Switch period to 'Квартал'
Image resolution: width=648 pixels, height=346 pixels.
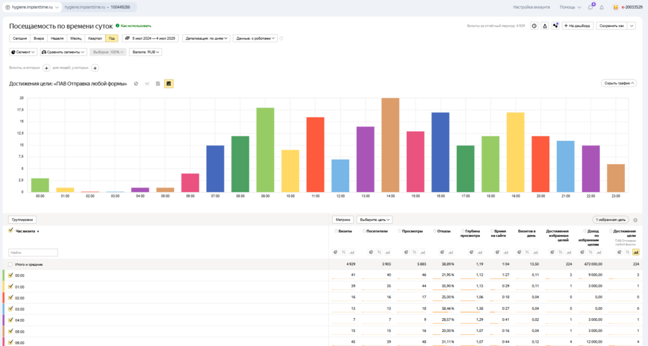click(94, 38)
